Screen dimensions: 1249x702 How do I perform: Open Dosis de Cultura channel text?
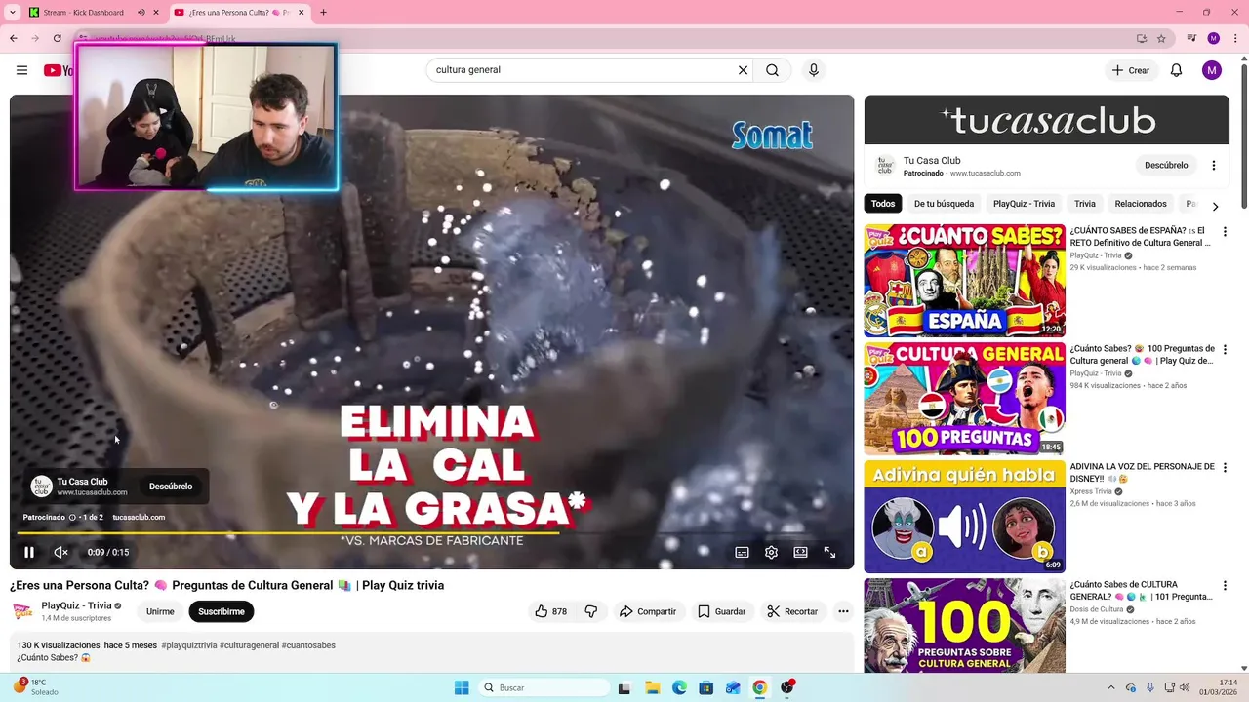click(1097, 609)
